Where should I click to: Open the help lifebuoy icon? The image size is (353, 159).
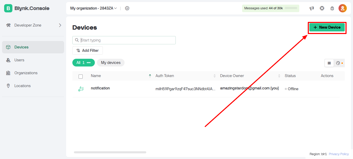(x=322, y=8)
